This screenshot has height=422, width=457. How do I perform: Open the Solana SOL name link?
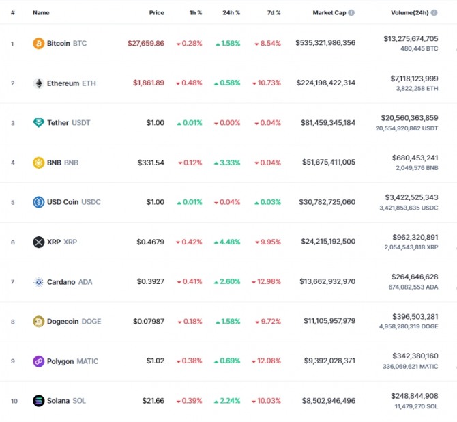click(x=66, y=401)
